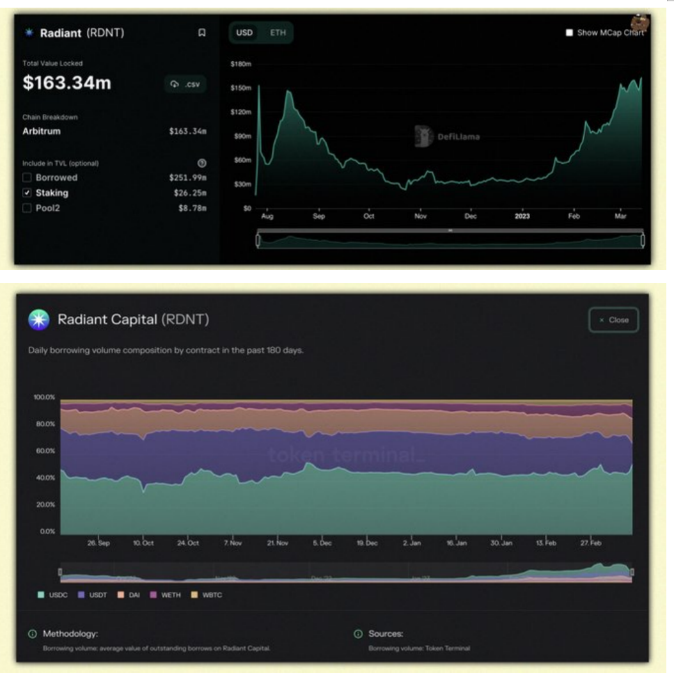The width and height of the screenshot is (674, 686).
Task: Click the help icon beside Include in TVL
Action: (x=202, y=163)
